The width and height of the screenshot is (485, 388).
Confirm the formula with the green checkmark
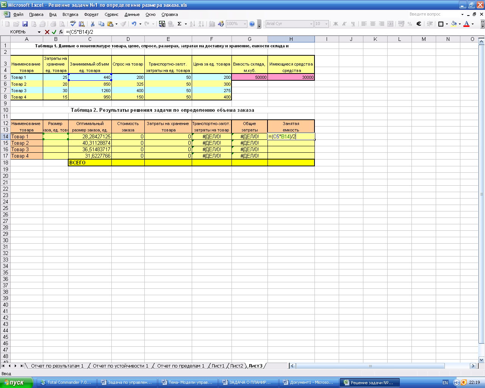[54, 32]
